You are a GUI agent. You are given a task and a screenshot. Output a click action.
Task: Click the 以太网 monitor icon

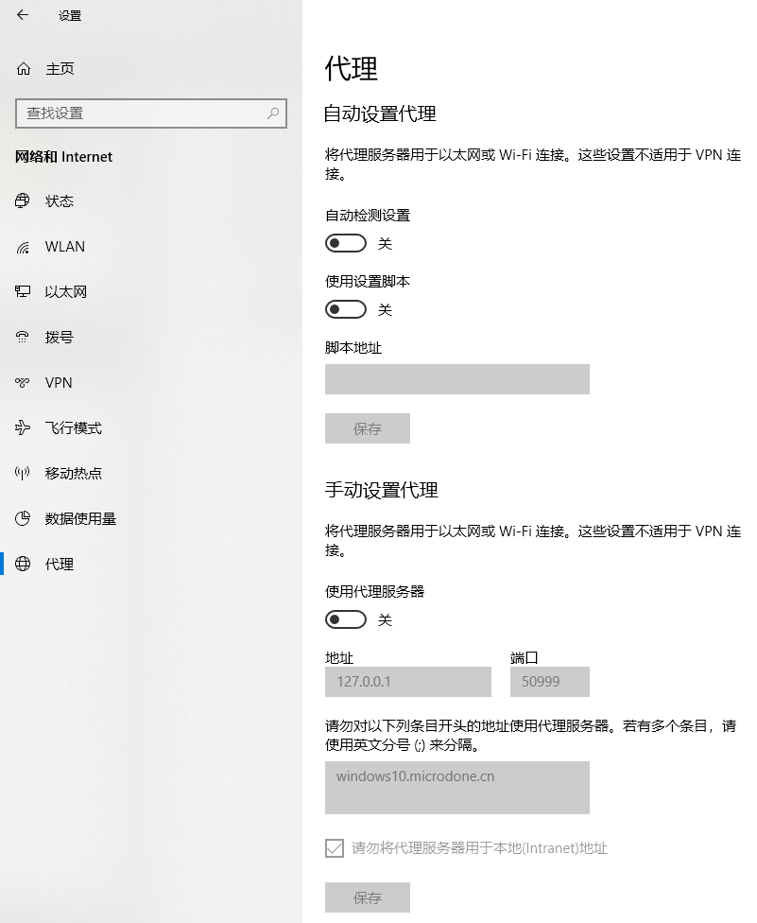click(x=24, y=292)
